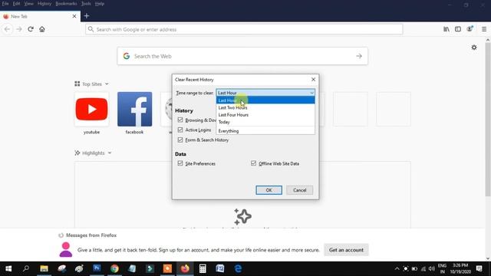Open a new tab with plus button
This screenshot has width=491, height=276.
[87, 16]
